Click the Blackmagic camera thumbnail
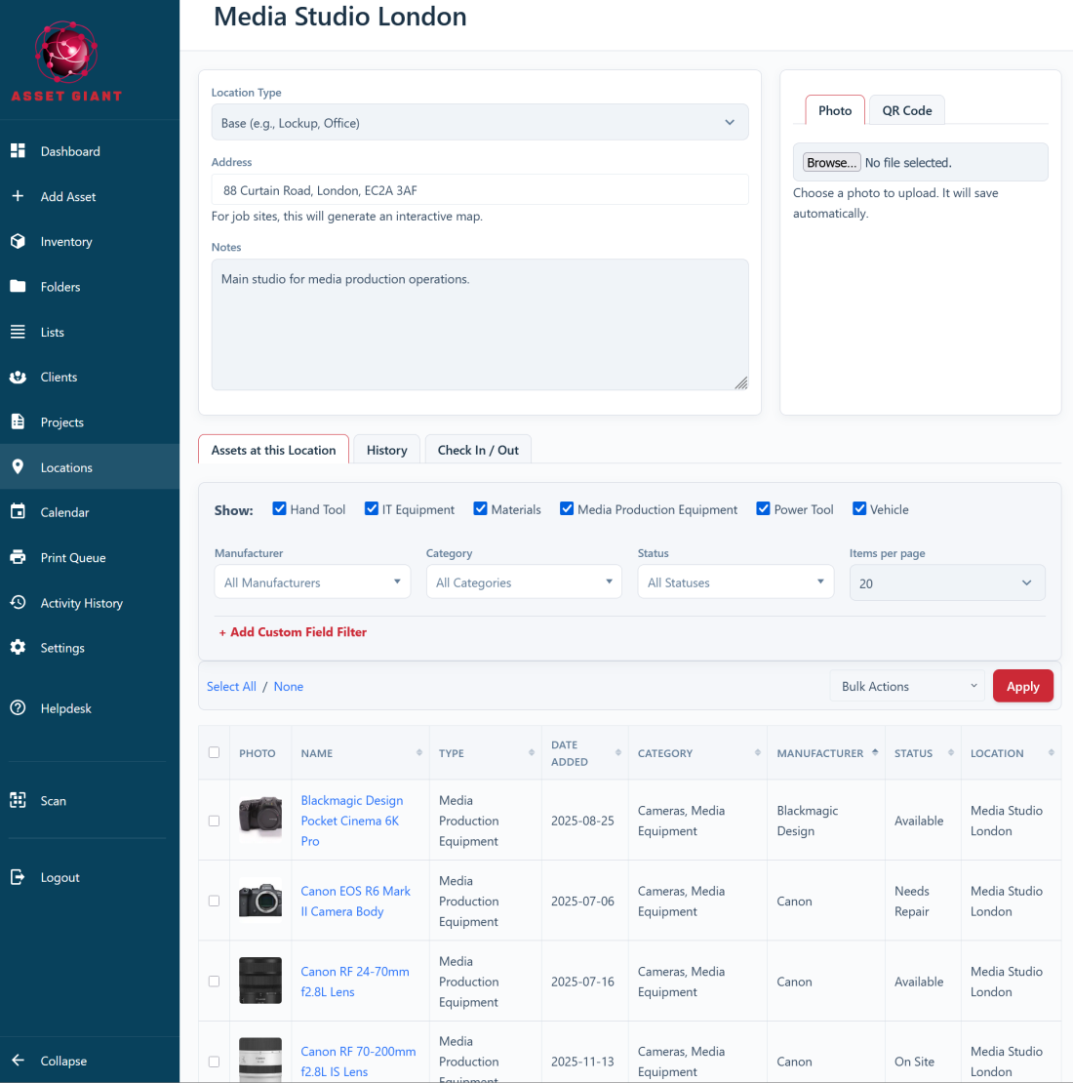 [x=260, y=818]
